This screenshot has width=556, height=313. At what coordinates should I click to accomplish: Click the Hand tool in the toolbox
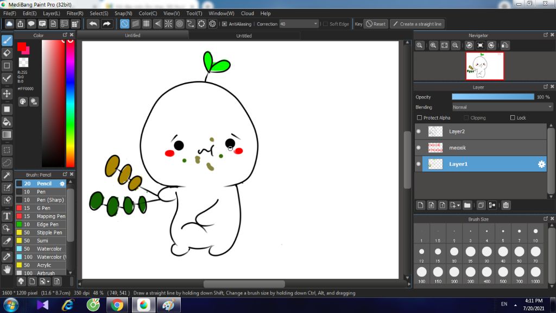click(x=7, y=269)
